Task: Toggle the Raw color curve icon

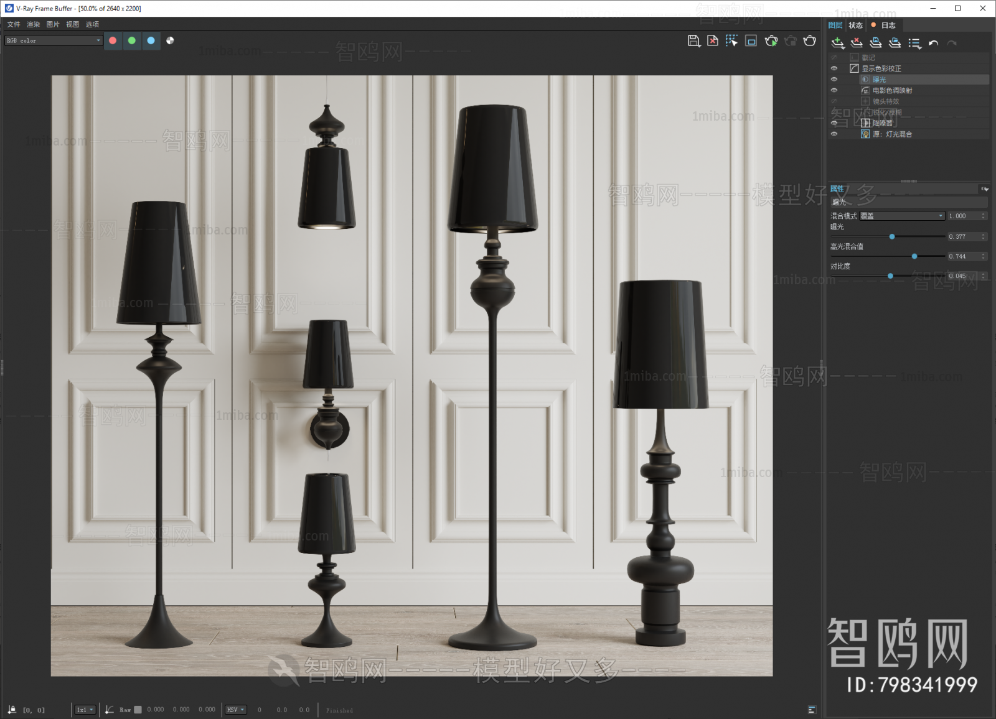Action: pyautogui.click(x=110, y=710)
